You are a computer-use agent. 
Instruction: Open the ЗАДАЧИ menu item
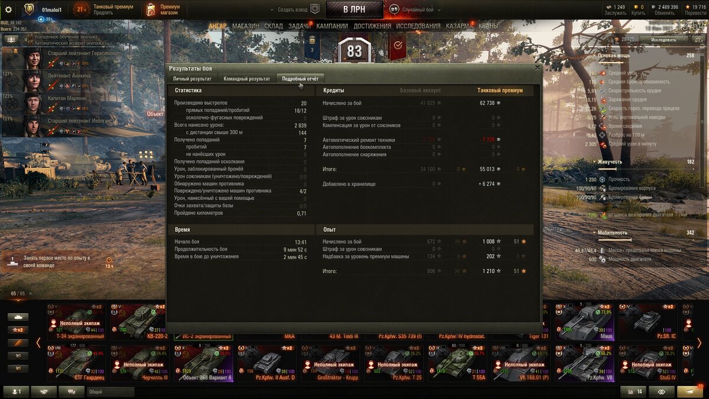(300, 26)
